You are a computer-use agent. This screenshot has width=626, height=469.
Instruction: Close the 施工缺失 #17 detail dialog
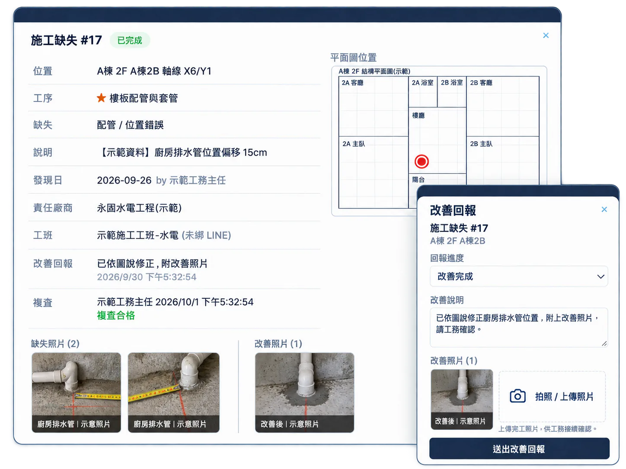click(546, 35)
